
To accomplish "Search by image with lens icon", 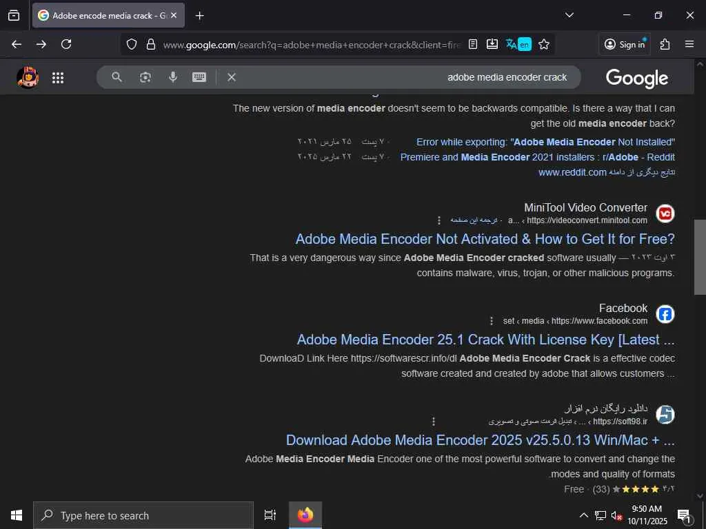I will pyautogui.click(x=145, y=77).
